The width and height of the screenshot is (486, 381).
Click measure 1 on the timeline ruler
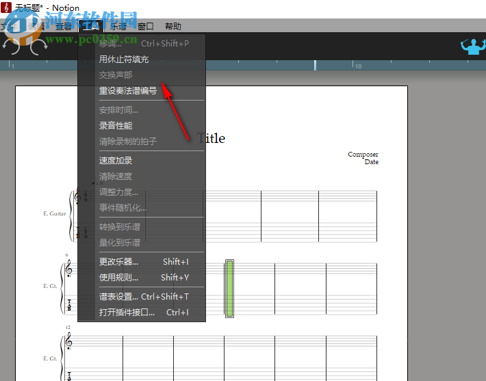[x=13, y=66]
